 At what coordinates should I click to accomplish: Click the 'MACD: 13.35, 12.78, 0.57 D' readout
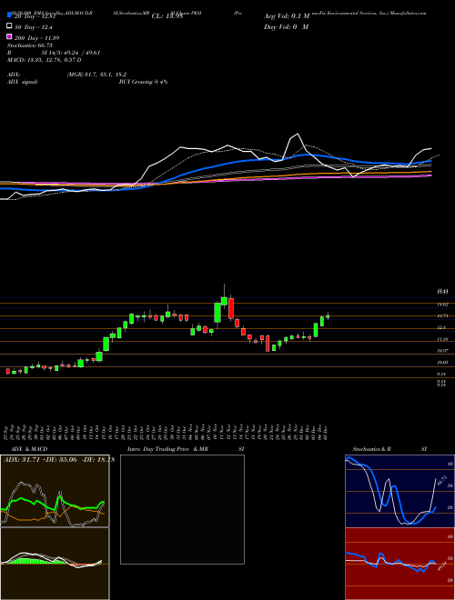[44, 60]
